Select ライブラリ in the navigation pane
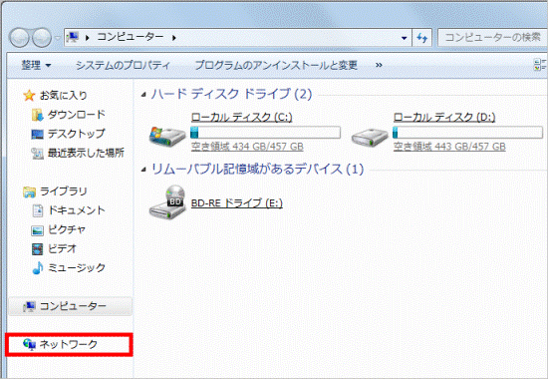The height and width of the screenshot is (379, 548). pyautogui.click(x=63, y=191)
